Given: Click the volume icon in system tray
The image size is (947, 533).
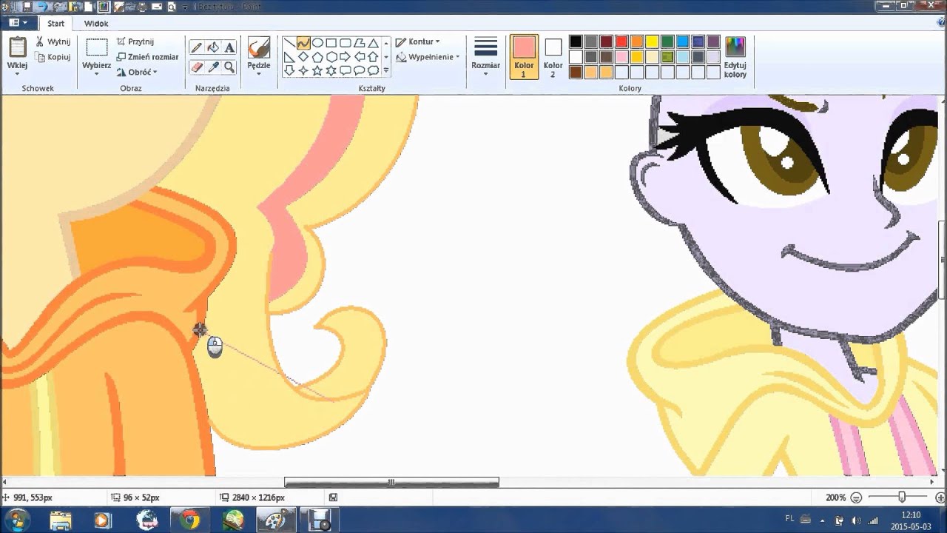Looking at the screenshot, I should (855, 520).
